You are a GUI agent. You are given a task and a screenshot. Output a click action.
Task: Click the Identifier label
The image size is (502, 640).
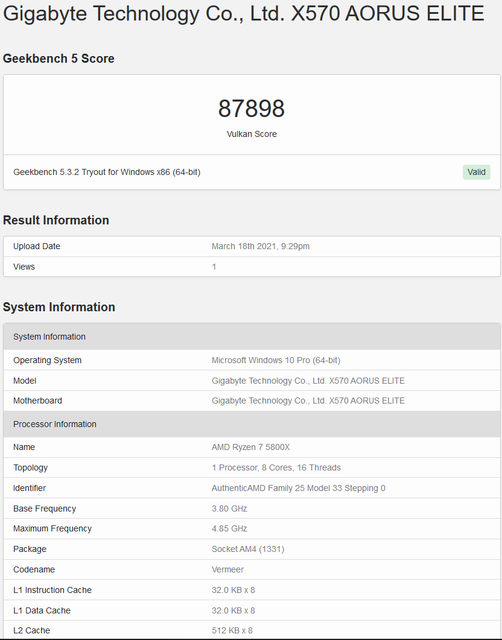30,488
